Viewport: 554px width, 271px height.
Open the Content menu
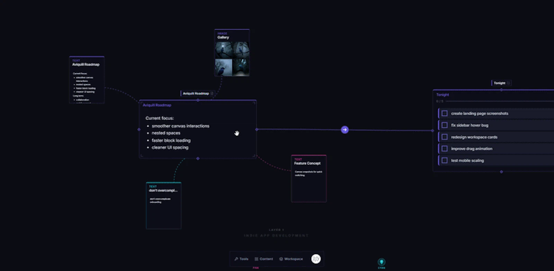point(264,259)
